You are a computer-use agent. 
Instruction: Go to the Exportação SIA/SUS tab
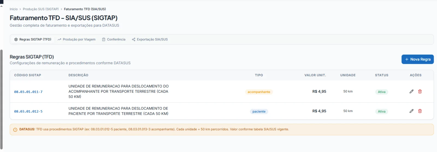pos(150,39)
